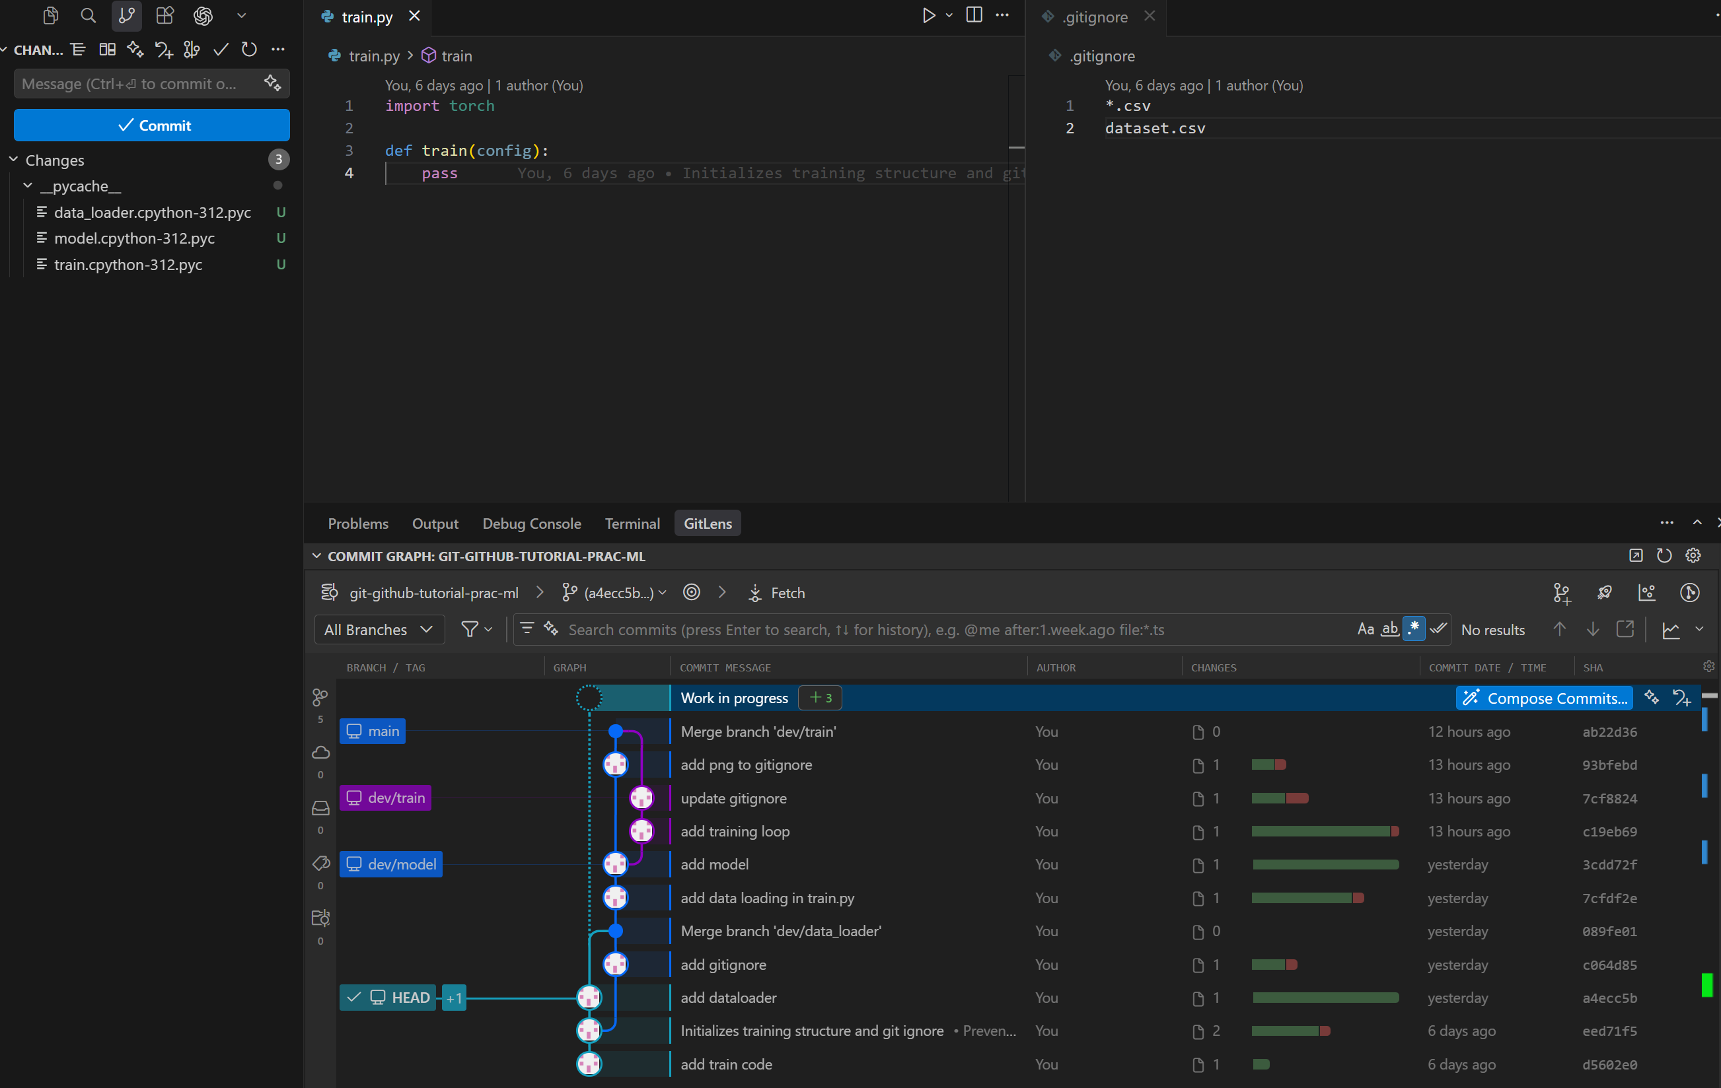Click the Fetch icon in commit graph

tap(754, 593)
